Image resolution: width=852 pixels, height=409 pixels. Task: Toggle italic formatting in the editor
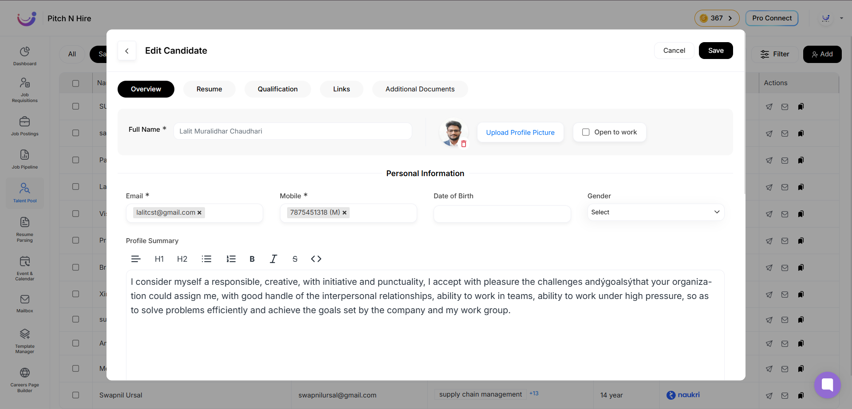[273, 259]
